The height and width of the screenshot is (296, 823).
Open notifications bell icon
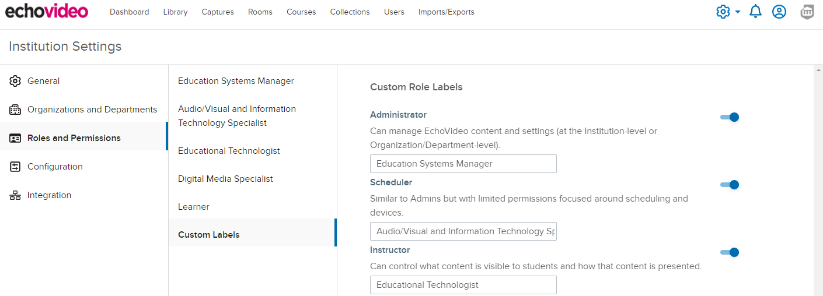[755, 12]
